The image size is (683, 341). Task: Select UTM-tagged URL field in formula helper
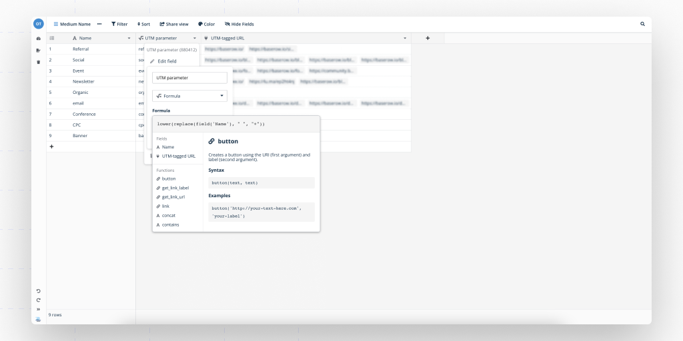click(177, 156)
